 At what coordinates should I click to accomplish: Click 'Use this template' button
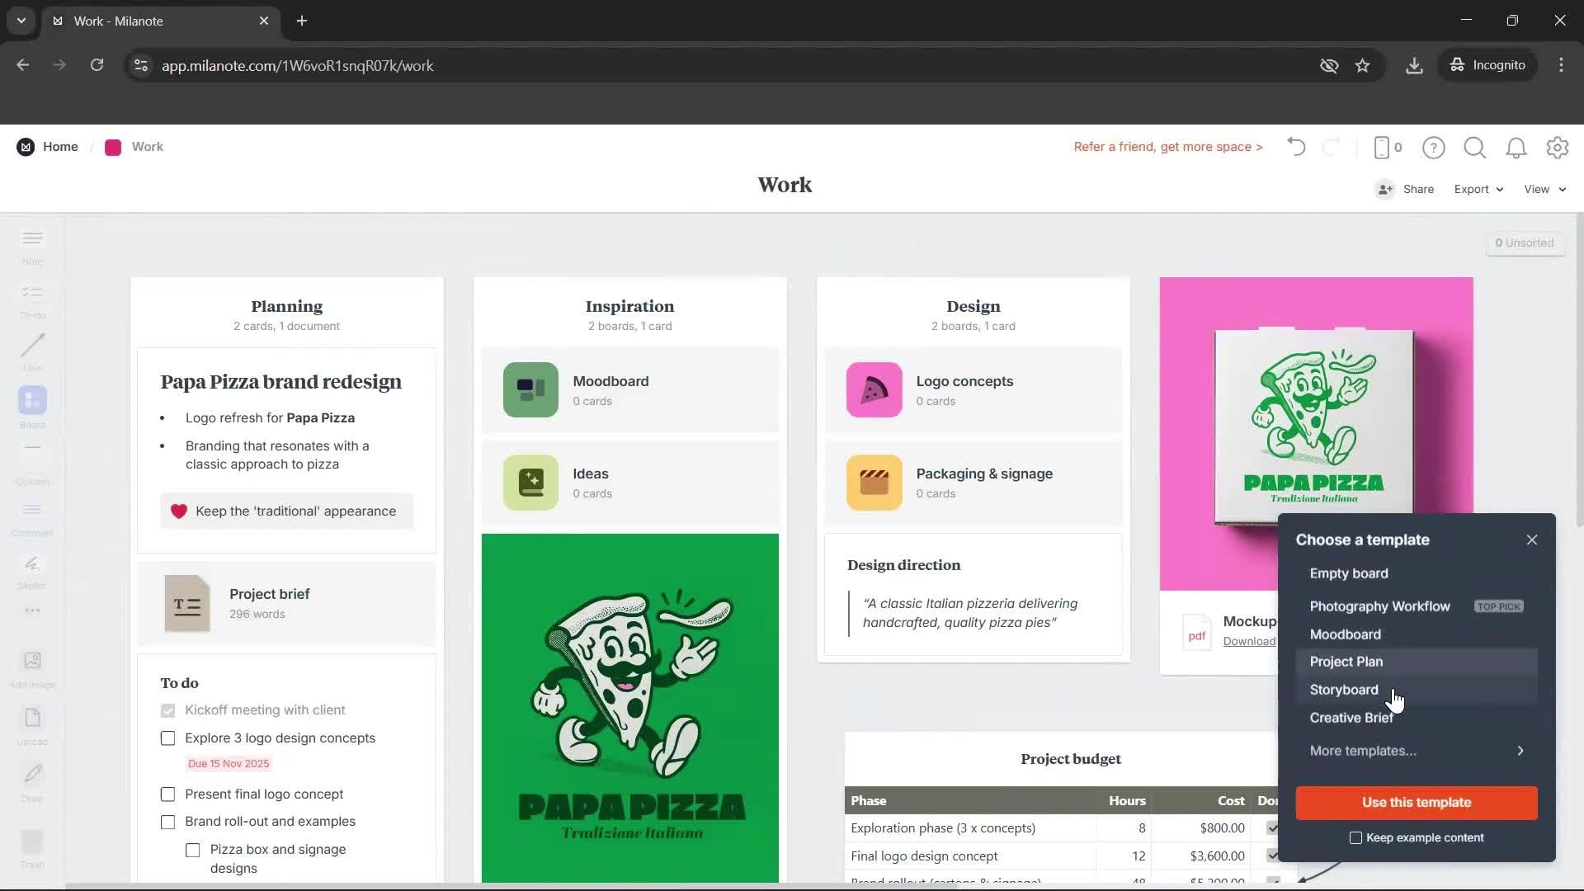click(x=1416, y=802)
